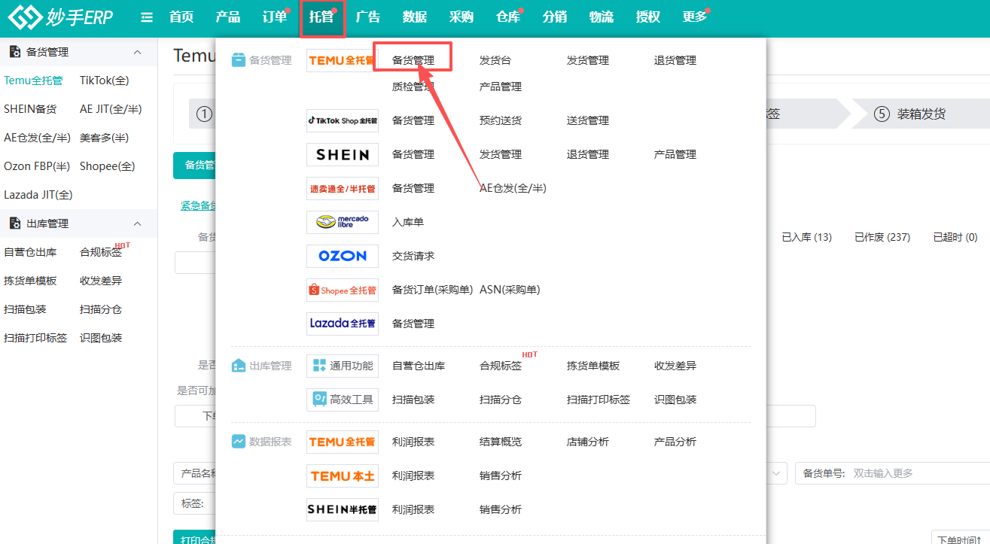Select 扫描打印标签 in the sidebar
Image resolution: width=990 pixels, height=544 pixels.
(35, 338)
